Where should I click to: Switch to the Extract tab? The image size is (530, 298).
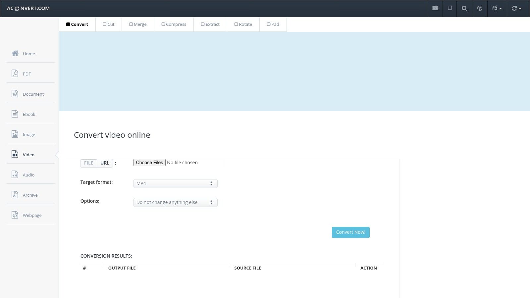click(210, 24)
